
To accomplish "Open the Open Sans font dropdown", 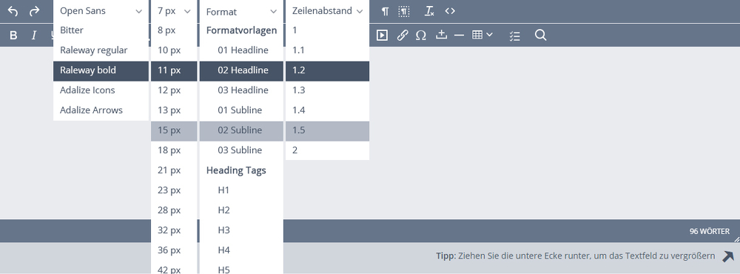I will 101,11.
